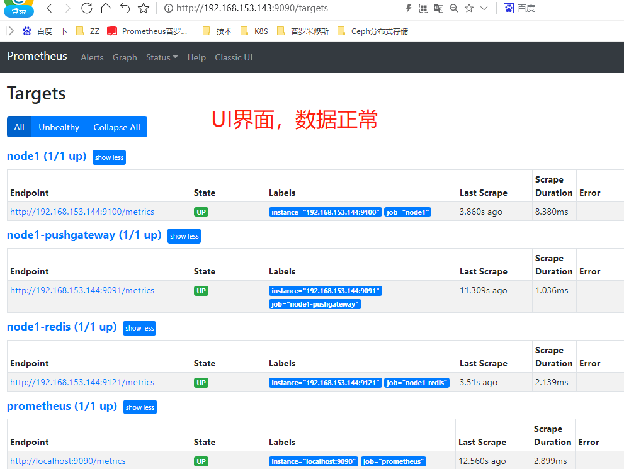Click label job="node1-redis"
This screenshot has width=624, height=469.
coord(417,383)
